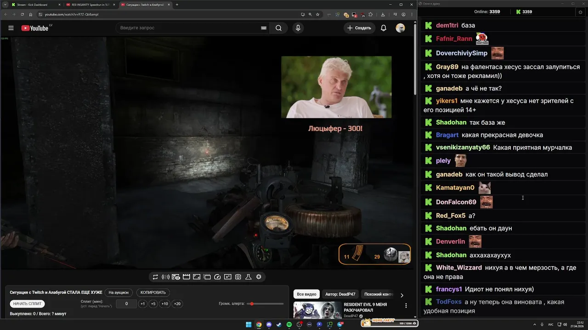Expand more filter chips with right chevron
The width and height of the screenshot is (588, 330).
[402, 295]
